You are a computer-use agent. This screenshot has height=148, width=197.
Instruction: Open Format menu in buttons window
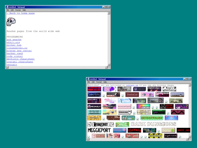pyautogui.click(x=99, y=82)
